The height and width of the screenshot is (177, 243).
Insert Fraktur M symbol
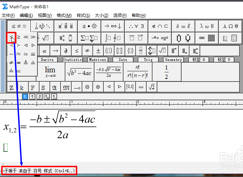pos(66,87)
